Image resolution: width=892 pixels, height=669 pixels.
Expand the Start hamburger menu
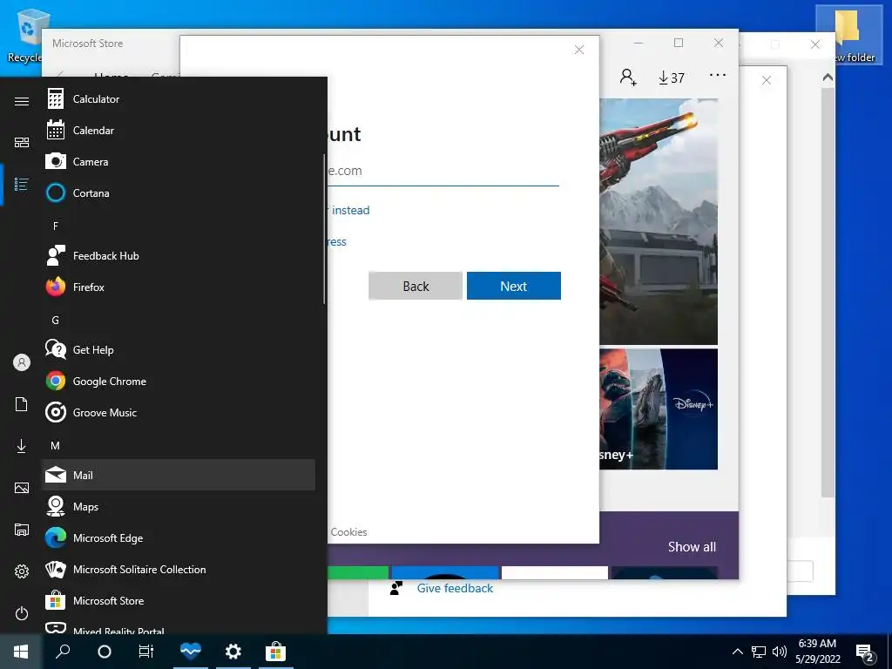(22, 101)
